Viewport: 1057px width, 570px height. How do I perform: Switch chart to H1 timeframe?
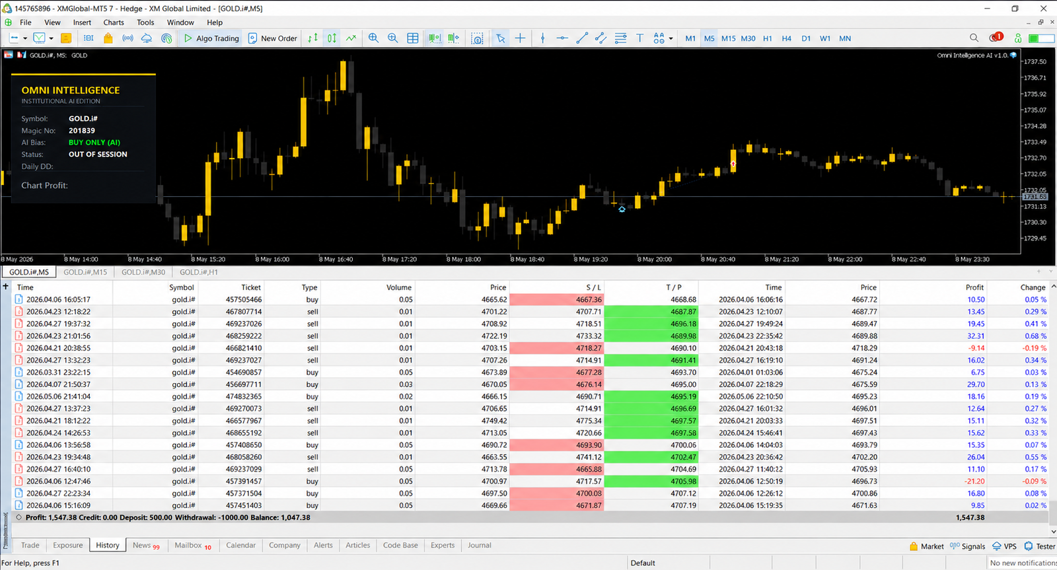[768, 38]
